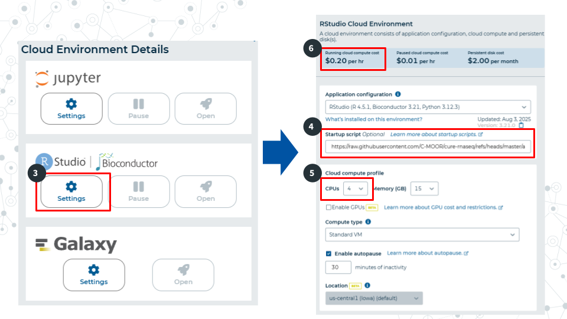Open the Jupyter environment
The width and height of the screenshot is (567, 319).
point(206,109)
